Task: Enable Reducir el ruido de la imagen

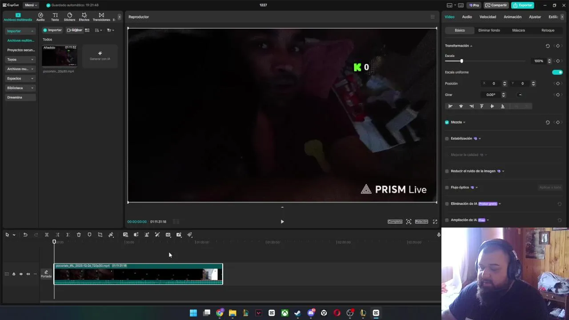Action: (447, 171)
